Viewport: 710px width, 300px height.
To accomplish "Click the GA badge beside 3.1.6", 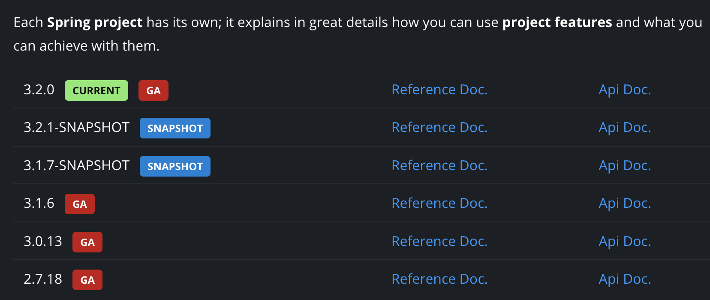I will coord(80,204).
